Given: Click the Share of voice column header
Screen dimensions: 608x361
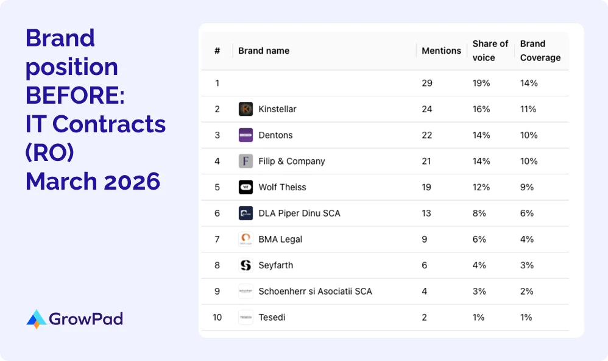Looking at the screenshot, I should point(490,51).
